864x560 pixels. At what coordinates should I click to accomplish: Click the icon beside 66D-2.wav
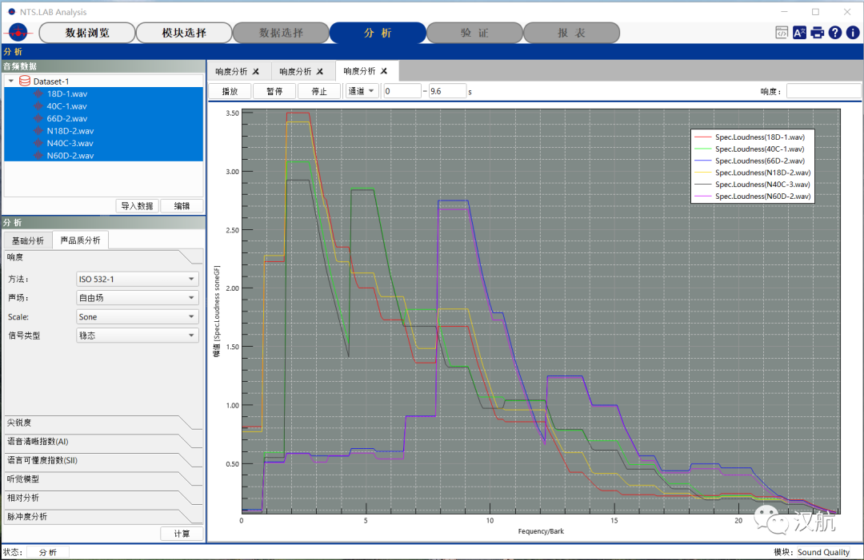click(x=38, y=118)
